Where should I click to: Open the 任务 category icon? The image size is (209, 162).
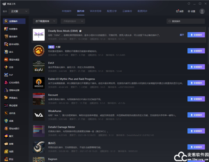click(x=6, y=67)
